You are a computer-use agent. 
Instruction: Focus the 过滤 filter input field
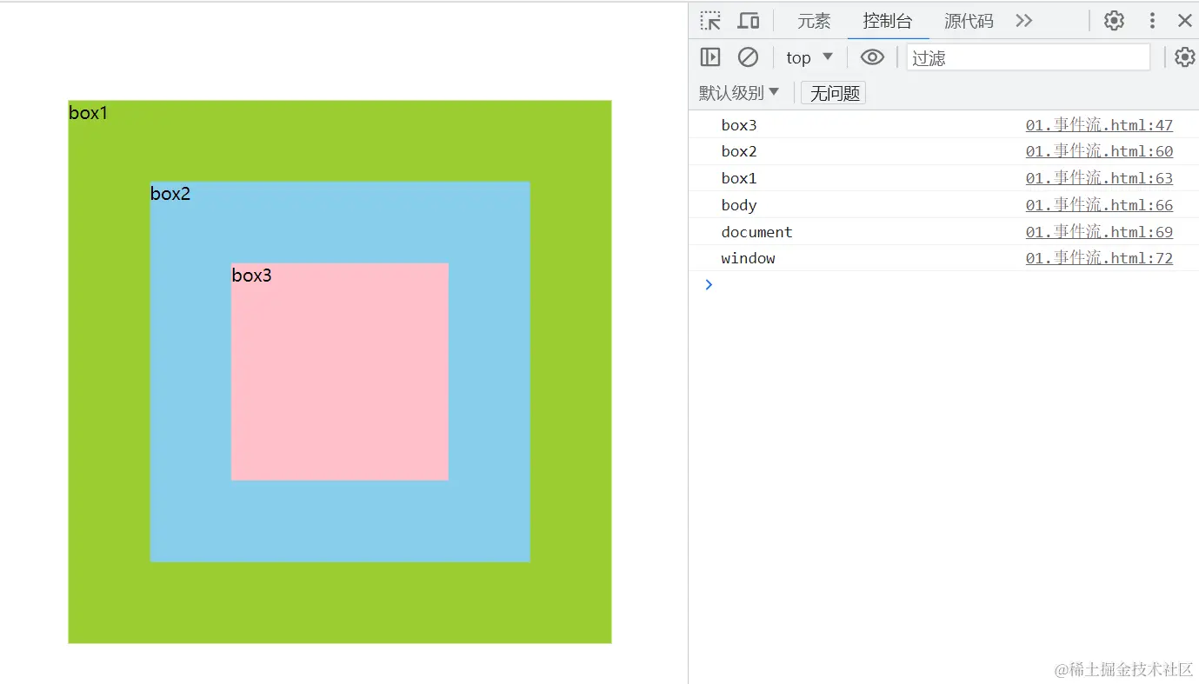(1028, 57)
